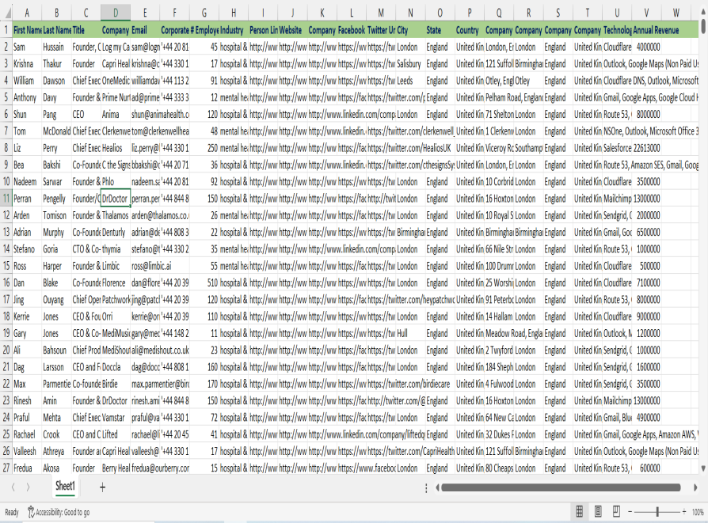Add a new sheet with plus icon
This screenshot has height=523, width=708.
(101, 486)
